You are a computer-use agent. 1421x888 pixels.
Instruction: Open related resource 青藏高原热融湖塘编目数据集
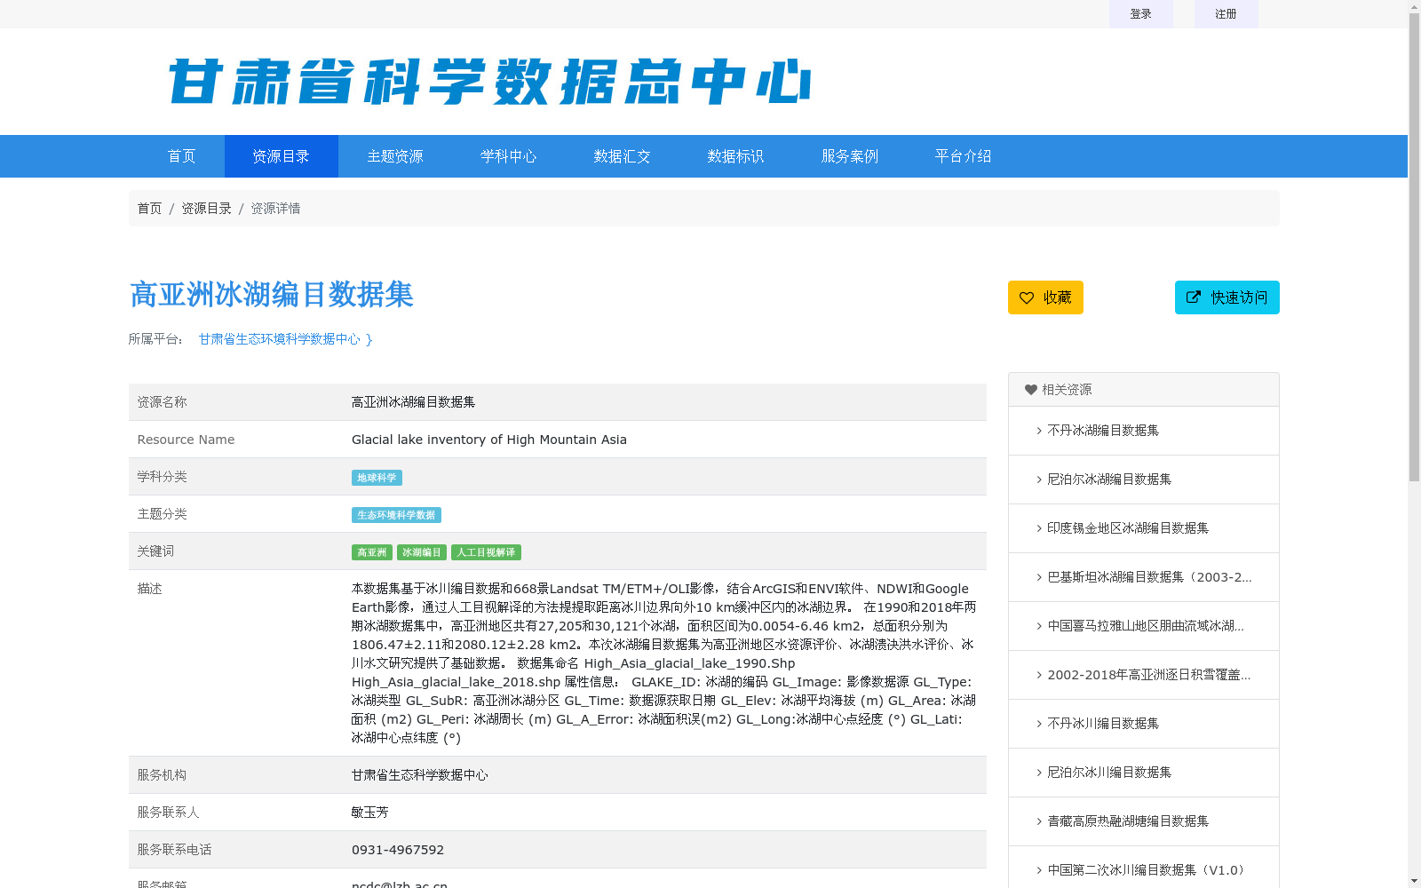pos(1128,821)
